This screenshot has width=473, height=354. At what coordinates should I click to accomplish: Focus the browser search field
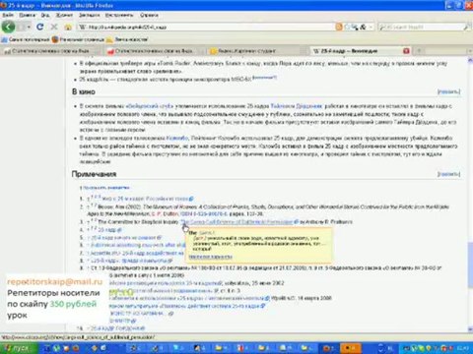tap(424, 27)
